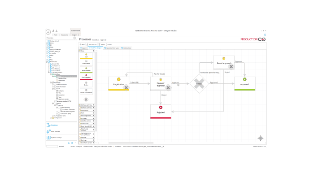The image size is (309, 173).
Task: Click the red icon of Rejected step
Action: (x=161, y=108)
